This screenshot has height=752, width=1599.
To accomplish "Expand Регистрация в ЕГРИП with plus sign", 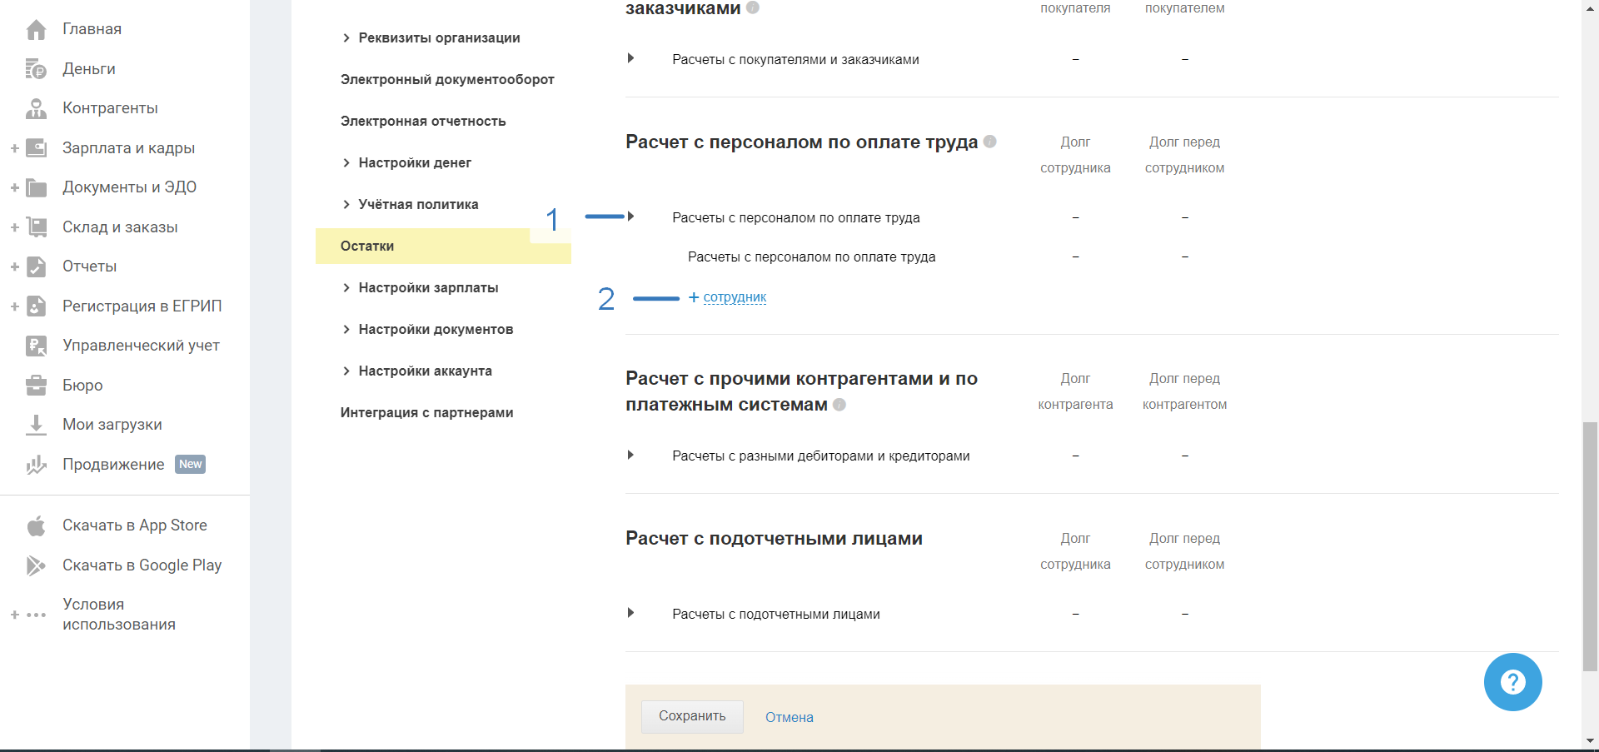I will coord(14,306).
